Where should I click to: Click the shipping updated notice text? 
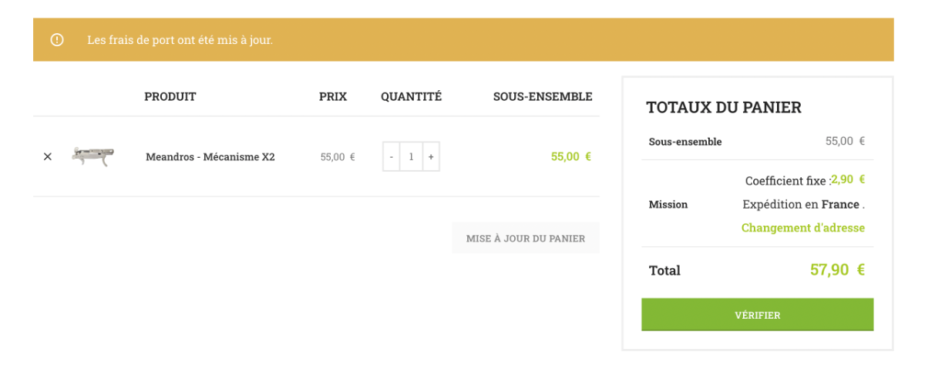click(180, 39)
